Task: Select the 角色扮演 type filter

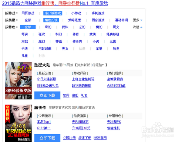Action: click(x=51, y=20)
